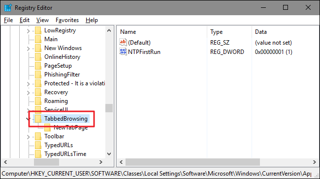The width and height of the screenshot is (320, 179).
Task: Click tree pane scroll right arrow
Action: tap(101, 162)
